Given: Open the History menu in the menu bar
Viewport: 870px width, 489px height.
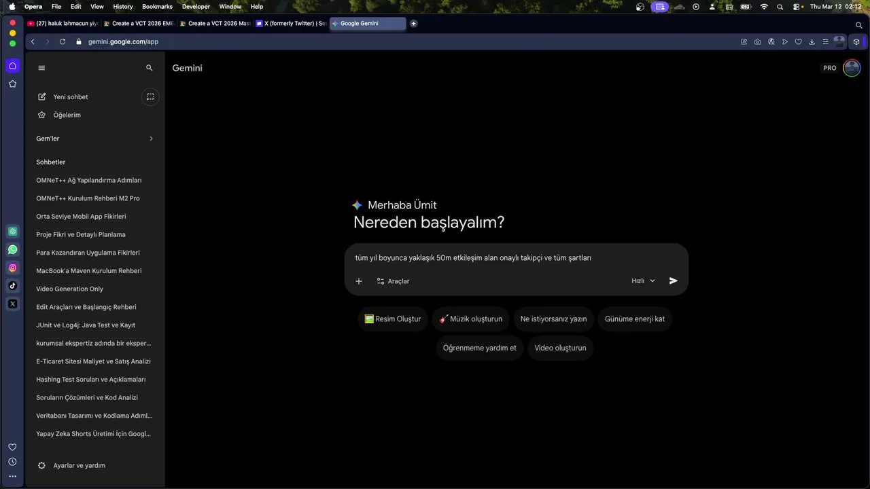Looking at the screenshot, I should pyautogui.click(x=123, y=6).
